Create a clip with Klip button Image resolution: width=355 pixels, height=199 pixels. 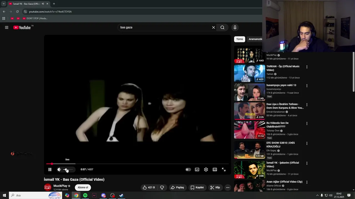click(215, 187)
